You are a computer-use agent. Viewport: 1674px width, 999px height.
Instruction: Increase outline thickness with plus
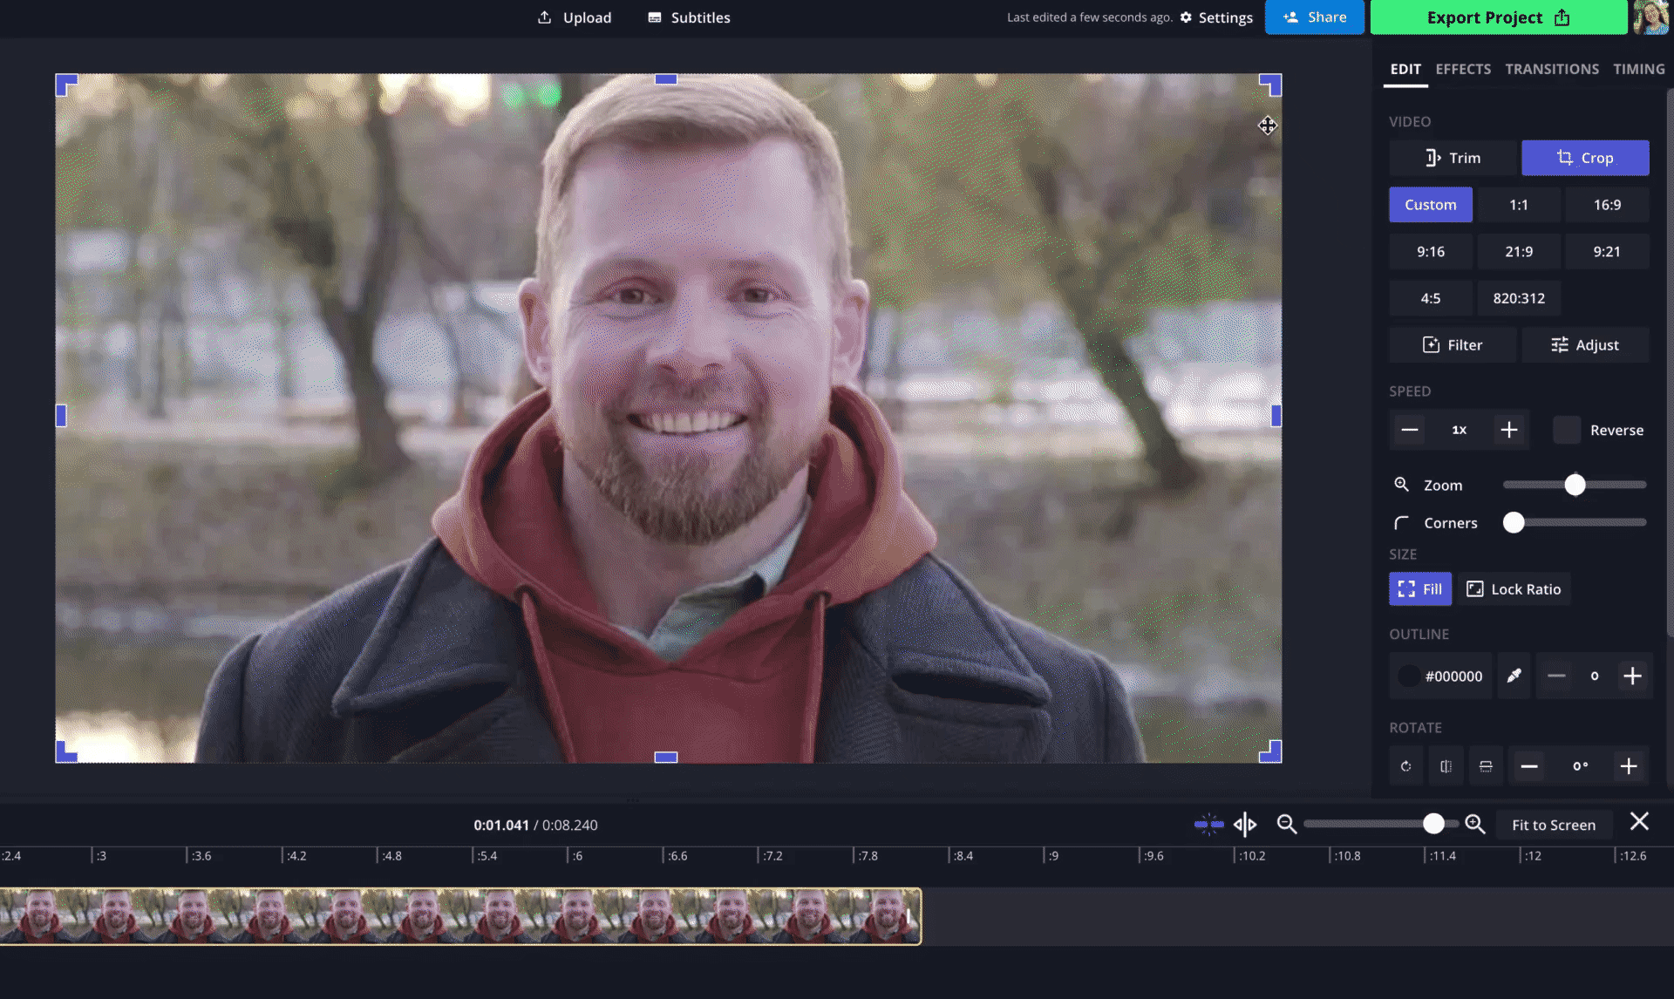point(1632,676)
